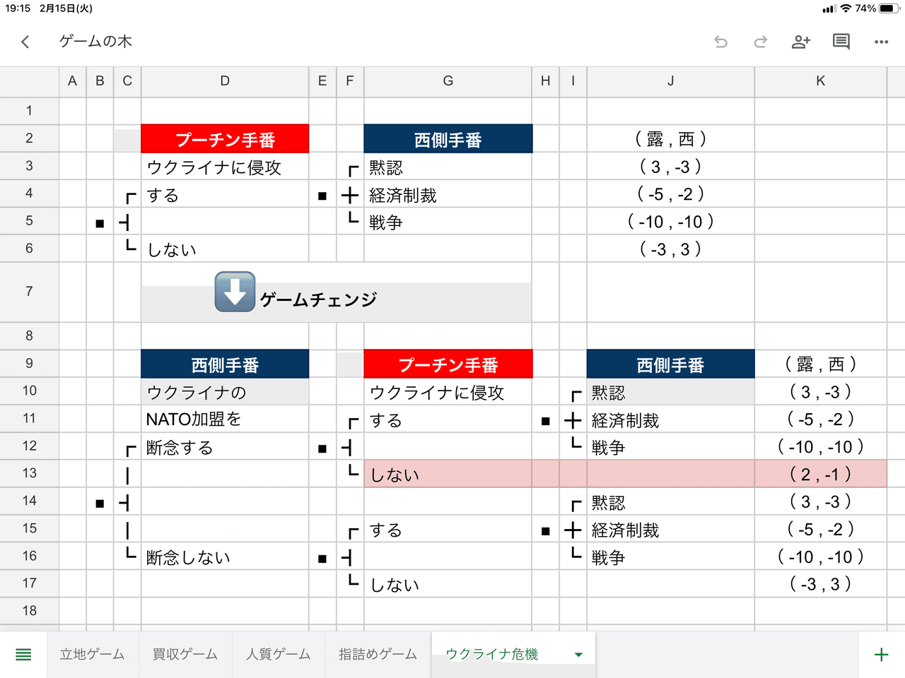
Task: Select the 経済制裁 cell in row 4
Action: pos(448,194)
